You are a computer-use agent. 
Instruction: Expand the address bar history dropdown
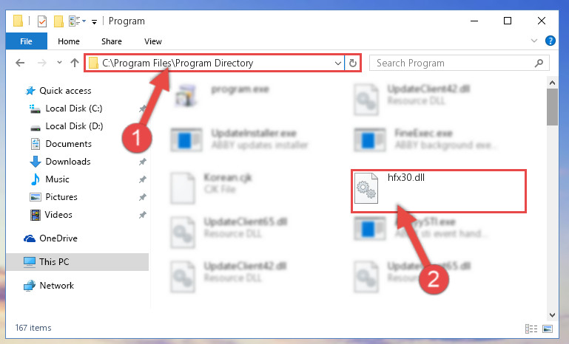(338, 63)
